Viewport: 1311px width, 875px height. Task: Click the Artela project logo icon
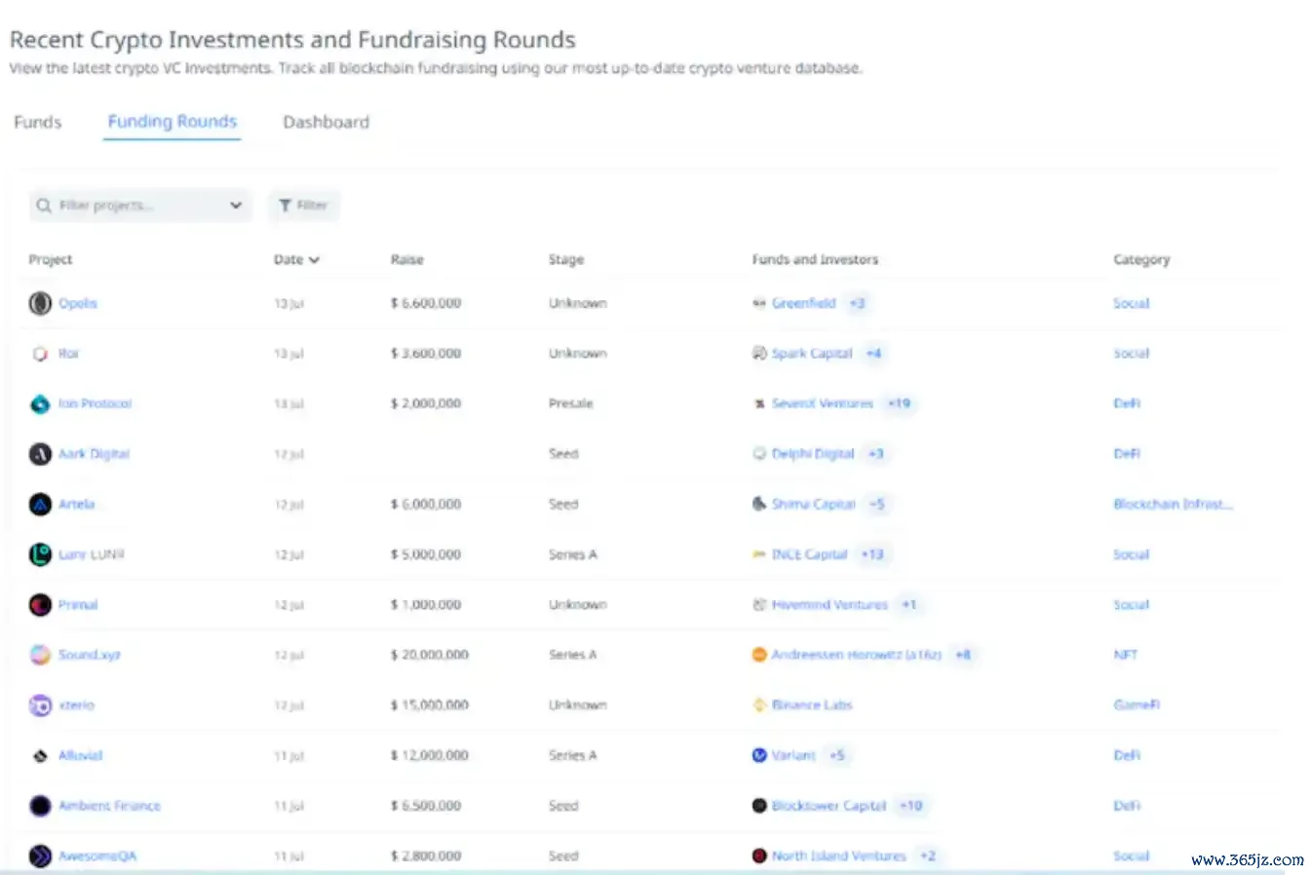40,505
